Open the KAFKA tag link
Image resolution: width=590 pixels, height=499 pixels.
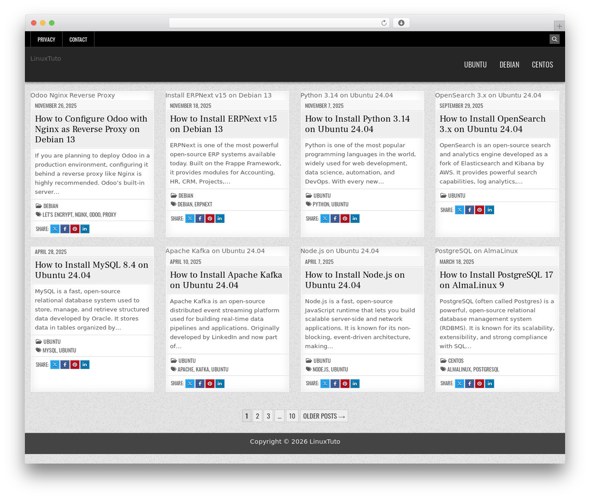(x=202, y=369)
